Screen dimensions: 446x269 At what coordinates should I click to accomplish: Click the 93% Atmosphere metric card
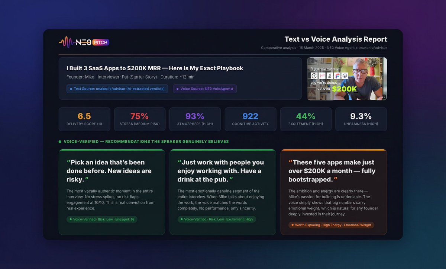pos(195,119)
